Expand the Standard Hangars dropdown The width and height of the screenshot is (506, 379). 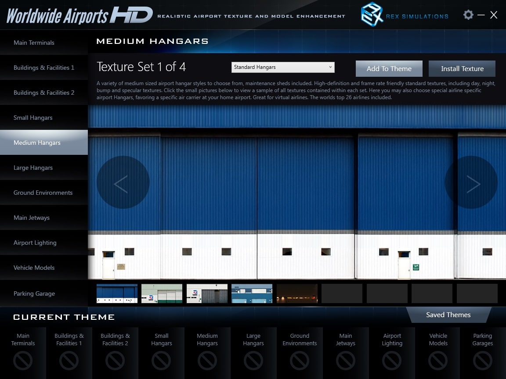[x=283, y=67]
